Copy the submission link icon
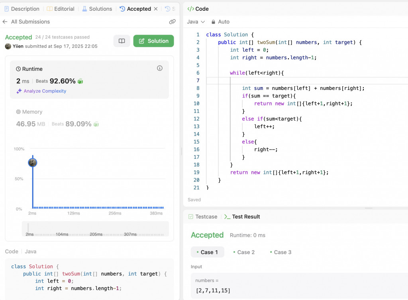Screen dimensions: 408x300 click(172, 21)
